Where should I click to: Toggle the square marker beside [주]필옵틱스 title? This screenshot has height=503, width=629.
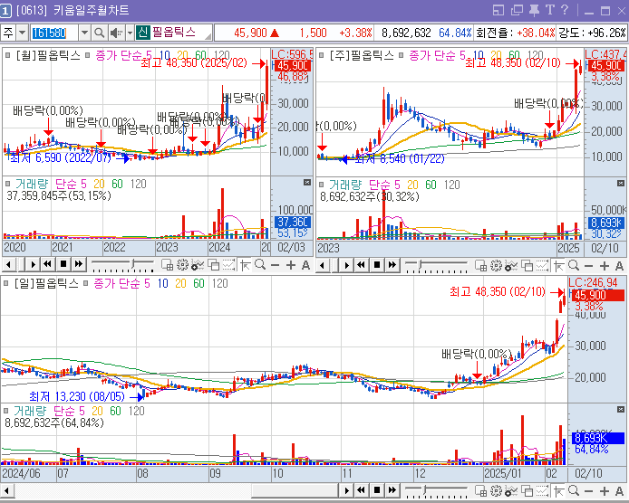322,55
